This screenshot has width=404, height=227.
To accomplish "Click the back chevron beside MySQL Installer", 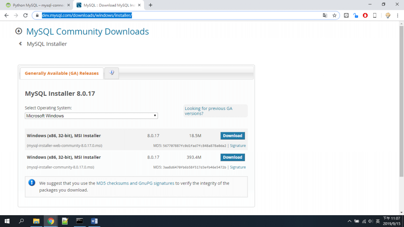I will point(21,44).
